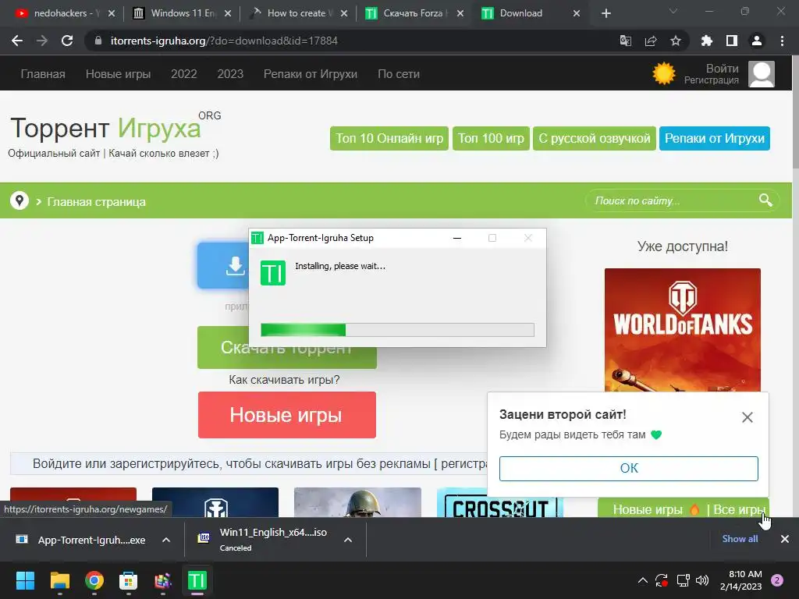The height and width of the screenshot is (599, 799).
Task: Open Chrome icon in the taskbar
Action: pos(94,580)
